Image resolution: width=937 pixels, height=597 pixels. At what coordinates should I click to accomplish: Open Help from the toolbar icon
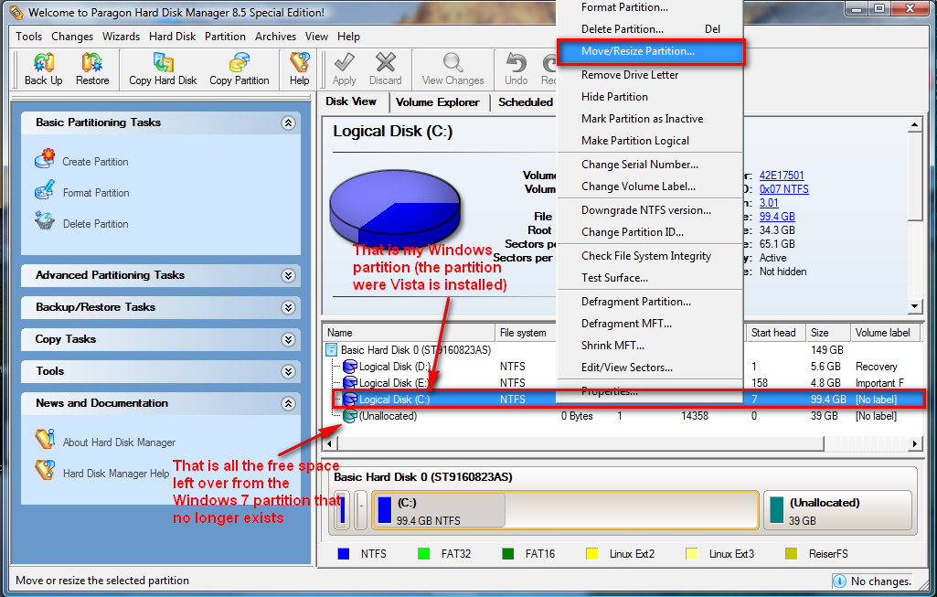tap(300, 62)
